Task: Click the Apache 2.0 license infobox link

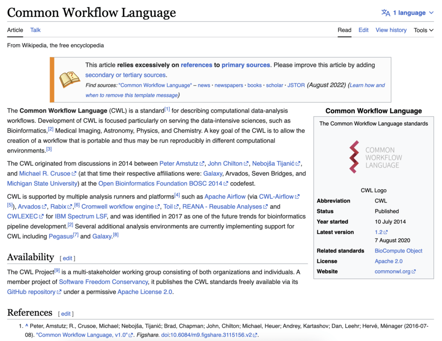Action: (x=388, y=261)
